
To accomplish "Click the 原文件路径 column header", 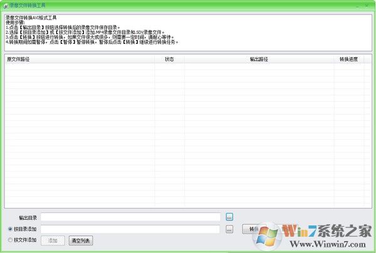I will [80, 59].
